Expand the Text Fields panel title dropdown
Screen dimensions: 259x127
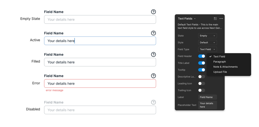[x=187, y=19]
